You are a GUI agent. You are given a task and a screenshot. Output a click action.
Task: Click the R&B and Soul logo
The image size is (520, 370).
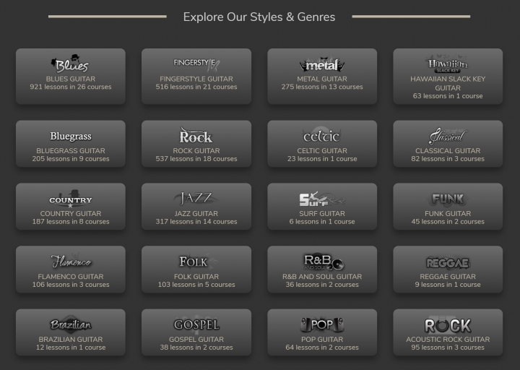coord(324,262)
